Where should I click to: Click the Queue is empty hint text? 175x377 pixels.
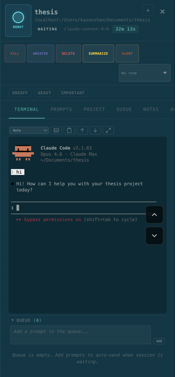[87, 358]
